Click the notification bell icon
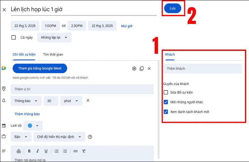Image resolution: width=249 pixels, height=162 pixels. click(x=4, y=101)
